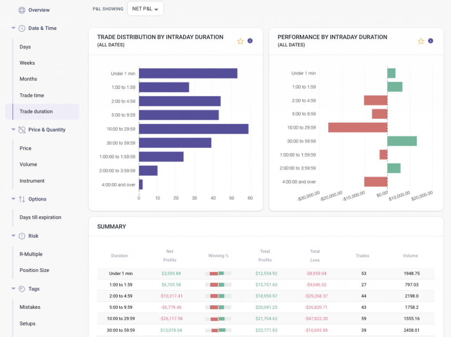The height and width of the screenshot is (337, 451).
Task: Open the Mistakes report
Action: (x=29, y=307)
